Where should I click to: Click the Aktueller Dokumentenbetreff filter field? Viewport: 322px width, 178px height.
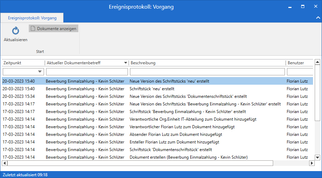(87, 72)
